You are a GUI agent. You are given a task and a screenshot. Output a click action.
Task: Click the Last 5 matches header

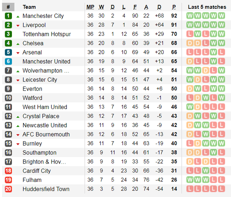pyautogui.click(x=207, y=7)
